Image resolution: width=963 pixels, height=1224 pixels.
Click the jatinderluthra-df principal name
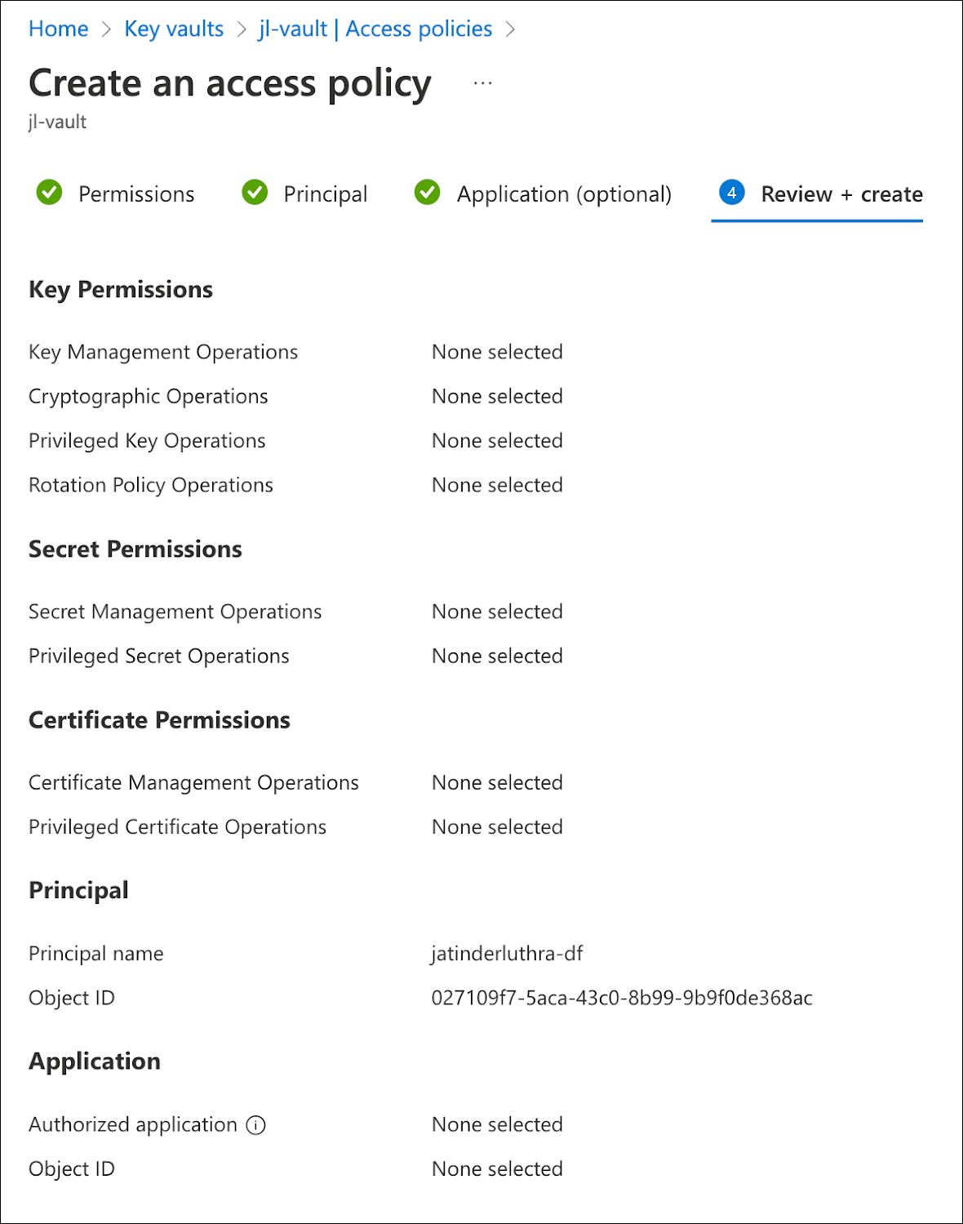(x=507, y=954)
